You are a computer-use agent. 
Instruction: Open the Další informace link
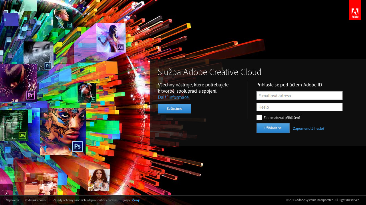[x=173, y=98]
